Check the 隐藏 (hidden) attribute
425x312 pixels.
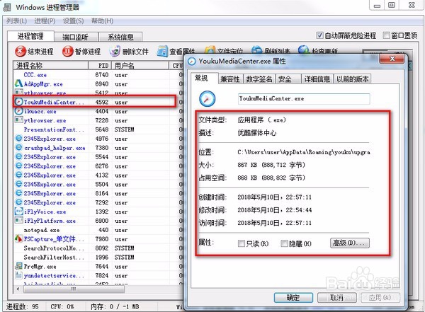(x=284, y=243)
